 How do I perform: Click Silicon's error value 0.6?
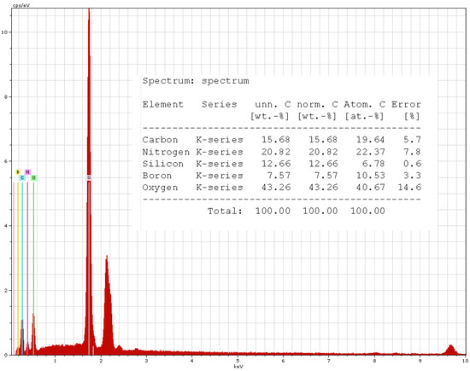412,164
